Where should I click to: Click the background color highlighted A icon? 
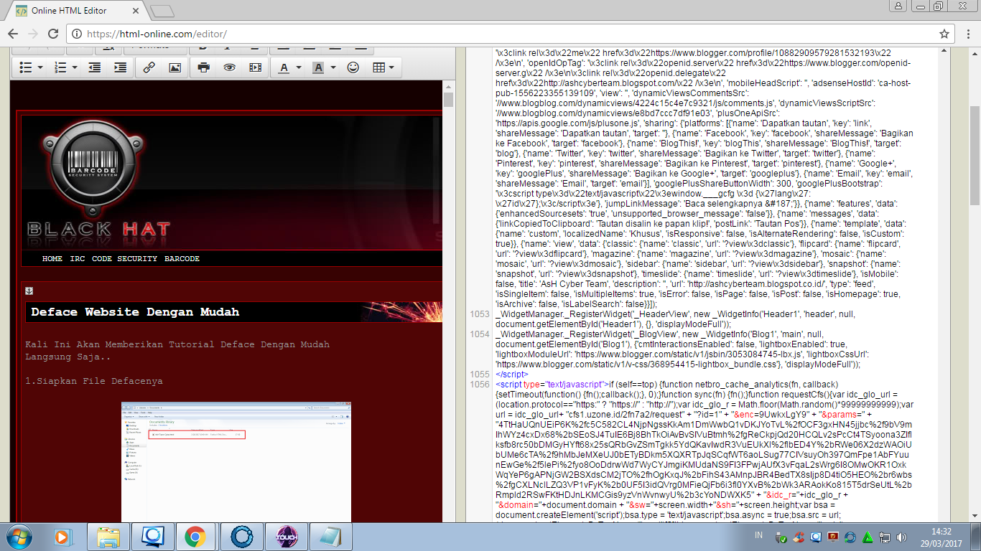click(x=318, y=67)
